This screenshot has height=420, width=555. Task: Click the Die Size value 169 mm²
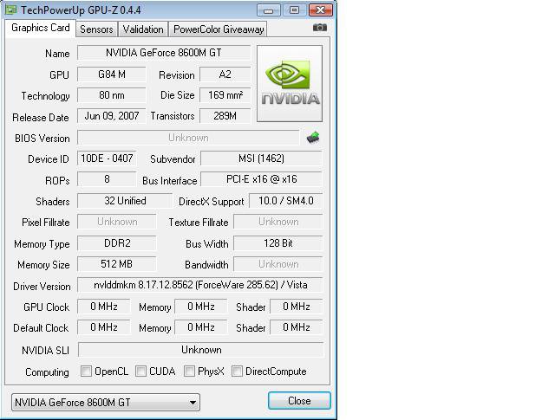(225, 95)
